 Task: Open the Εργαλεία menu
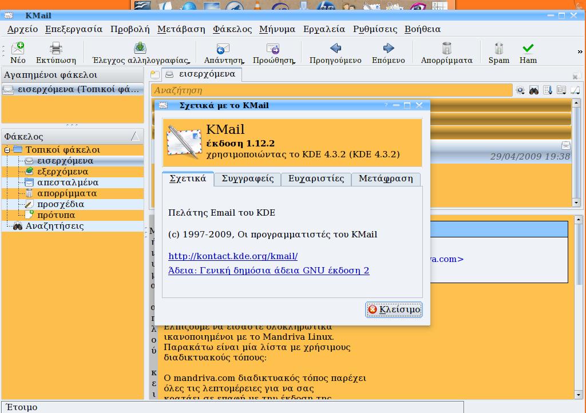324,29
